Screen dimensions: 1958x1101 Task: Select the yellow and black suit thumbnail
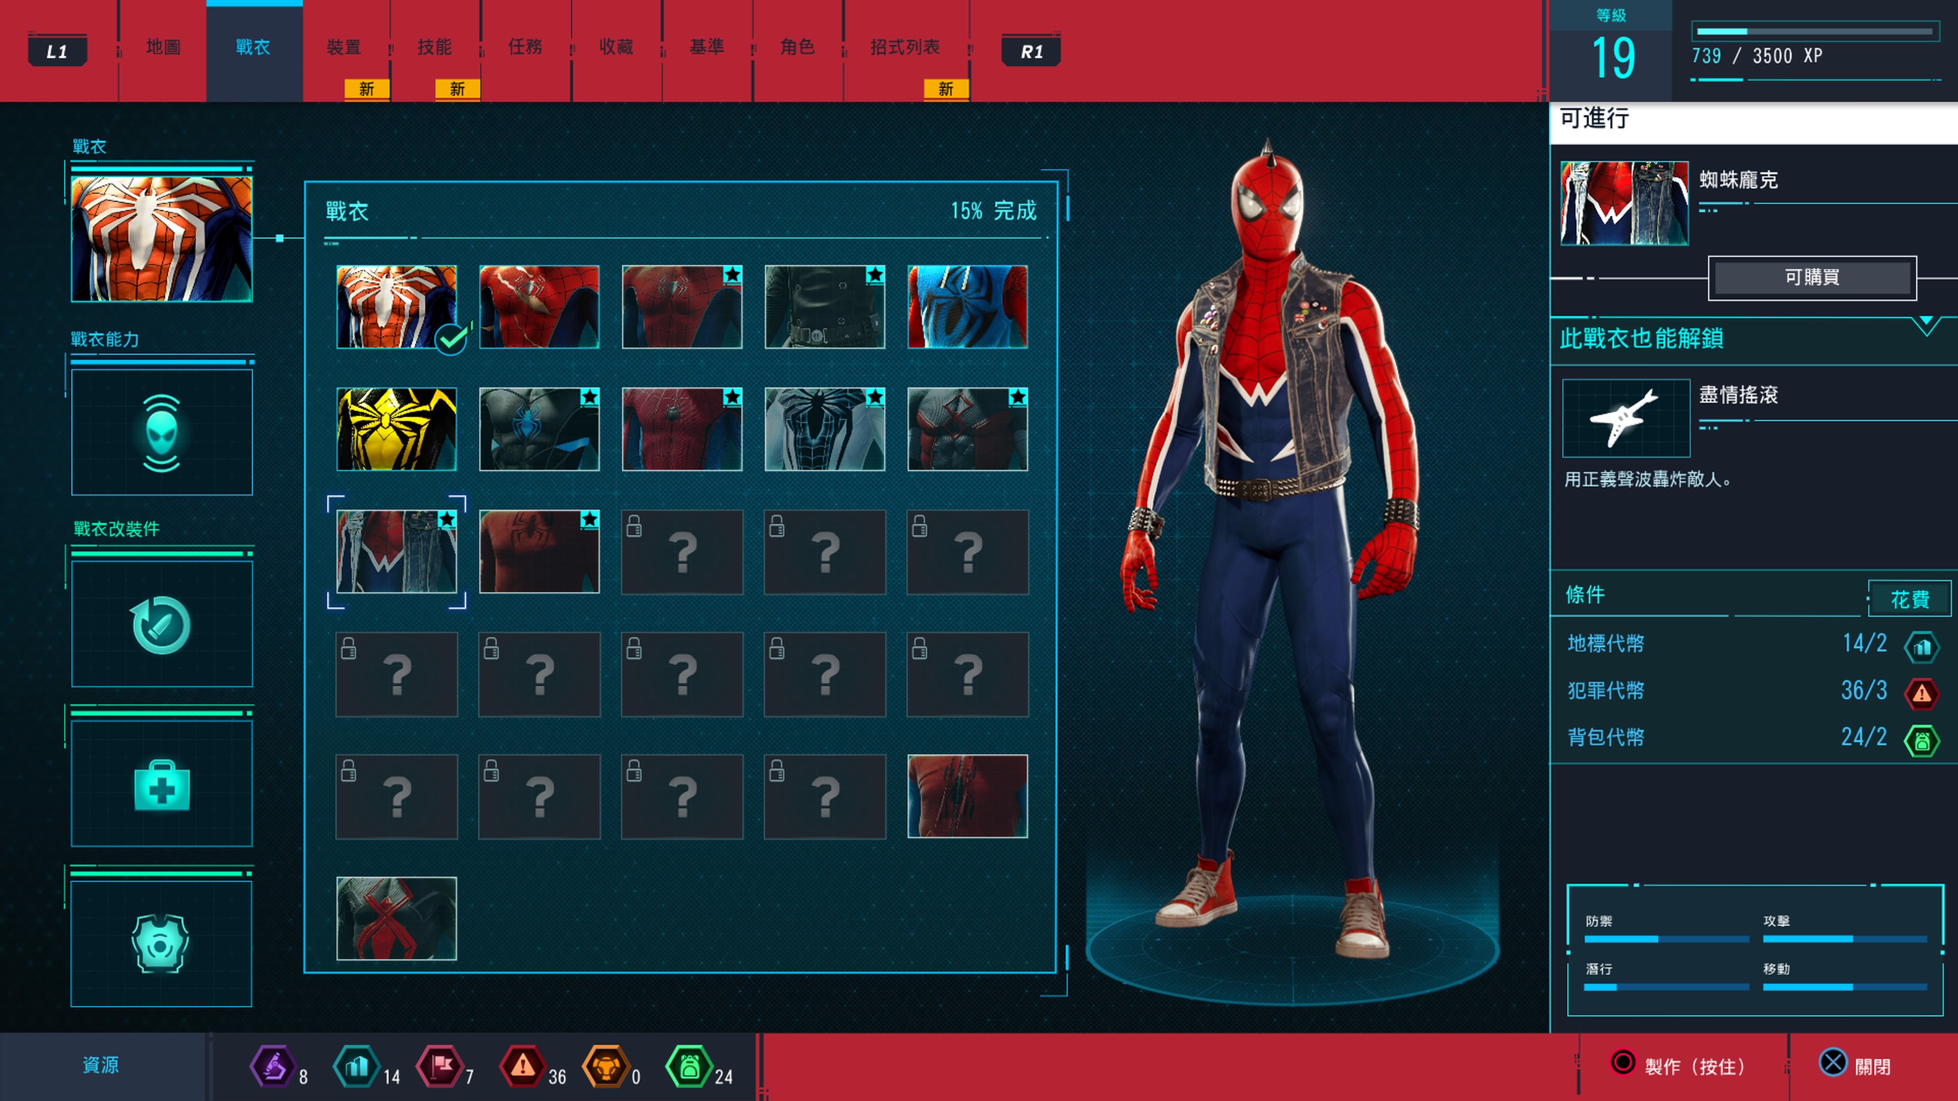(396, 429)
